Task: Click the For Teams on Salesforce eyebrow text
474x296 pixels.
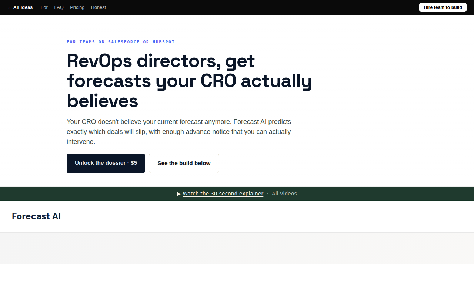Action: click(x=121, y=42)
